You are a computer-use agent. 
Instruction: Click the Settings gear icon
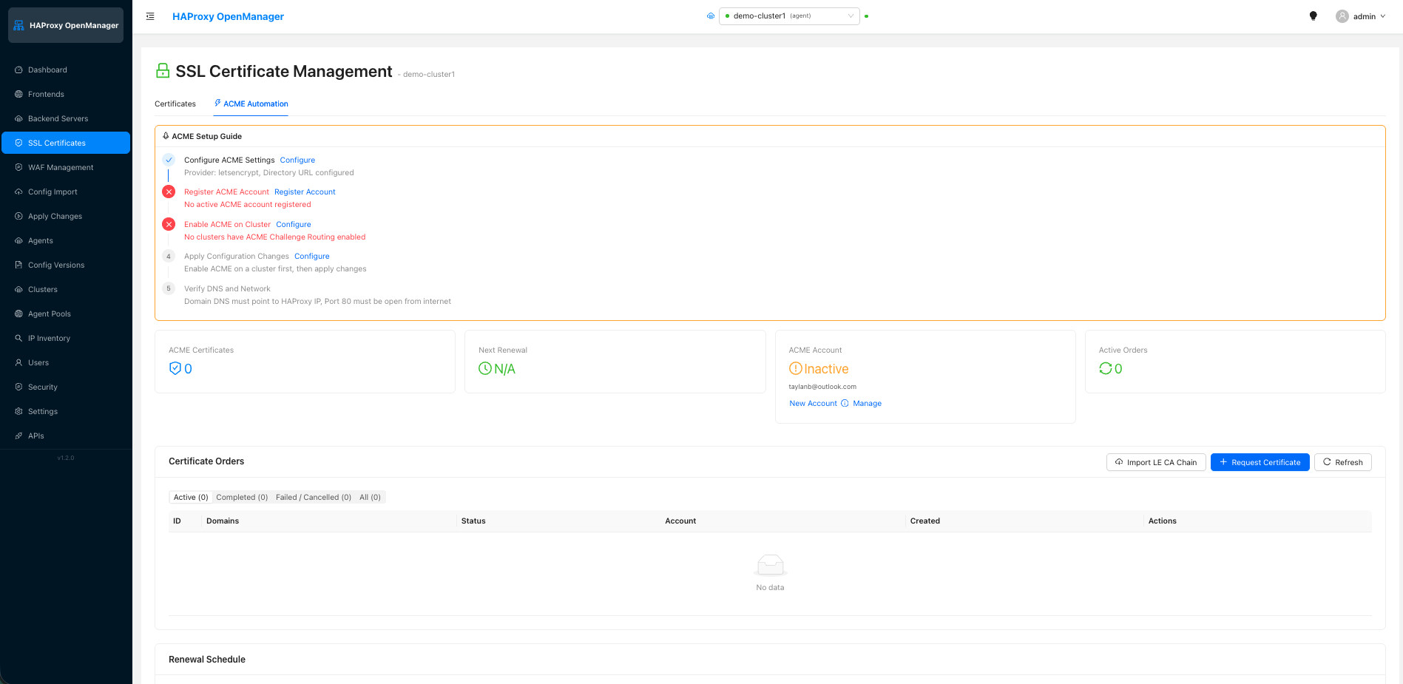pos(18,411)
